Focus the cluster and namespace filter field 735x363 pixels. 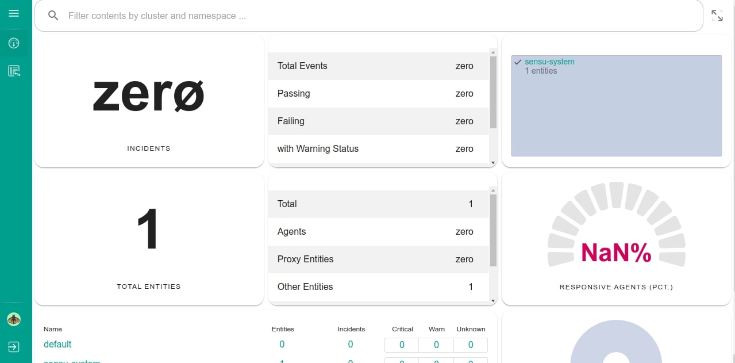369,16
